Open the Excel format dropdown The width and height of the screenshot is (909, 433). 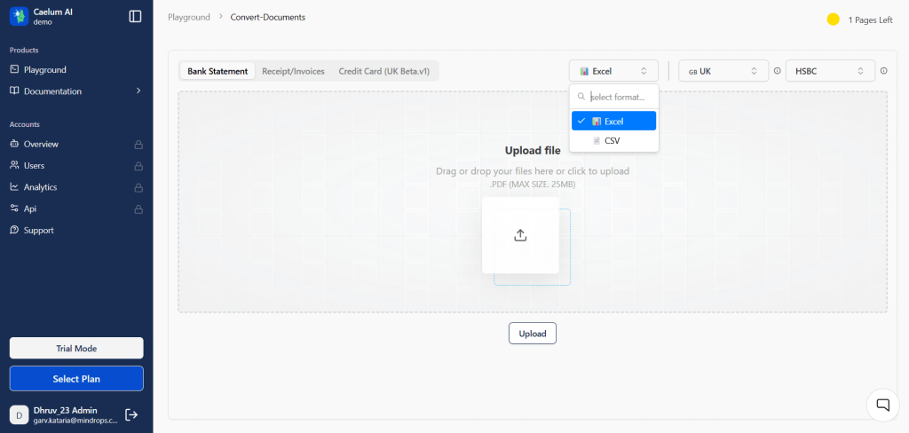[x=613, y=71]
